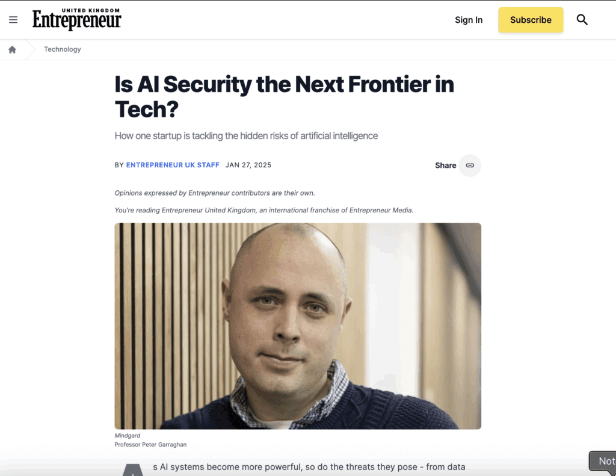Click the breadcrumb chevron separator
The height and width of the screenshot is (476, 616).
(30, 49)
